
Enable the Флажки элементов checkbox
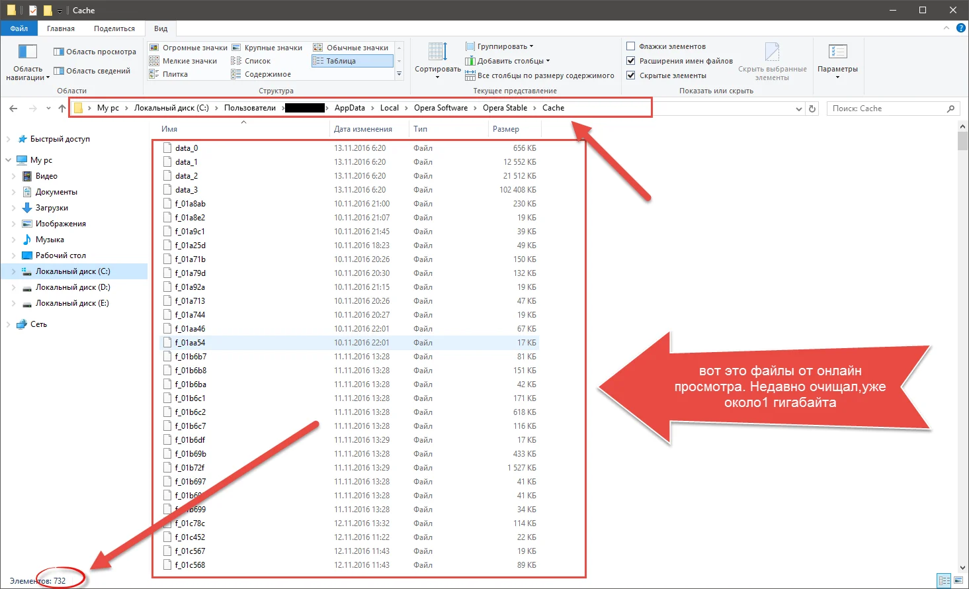click(x=631, y=46)
